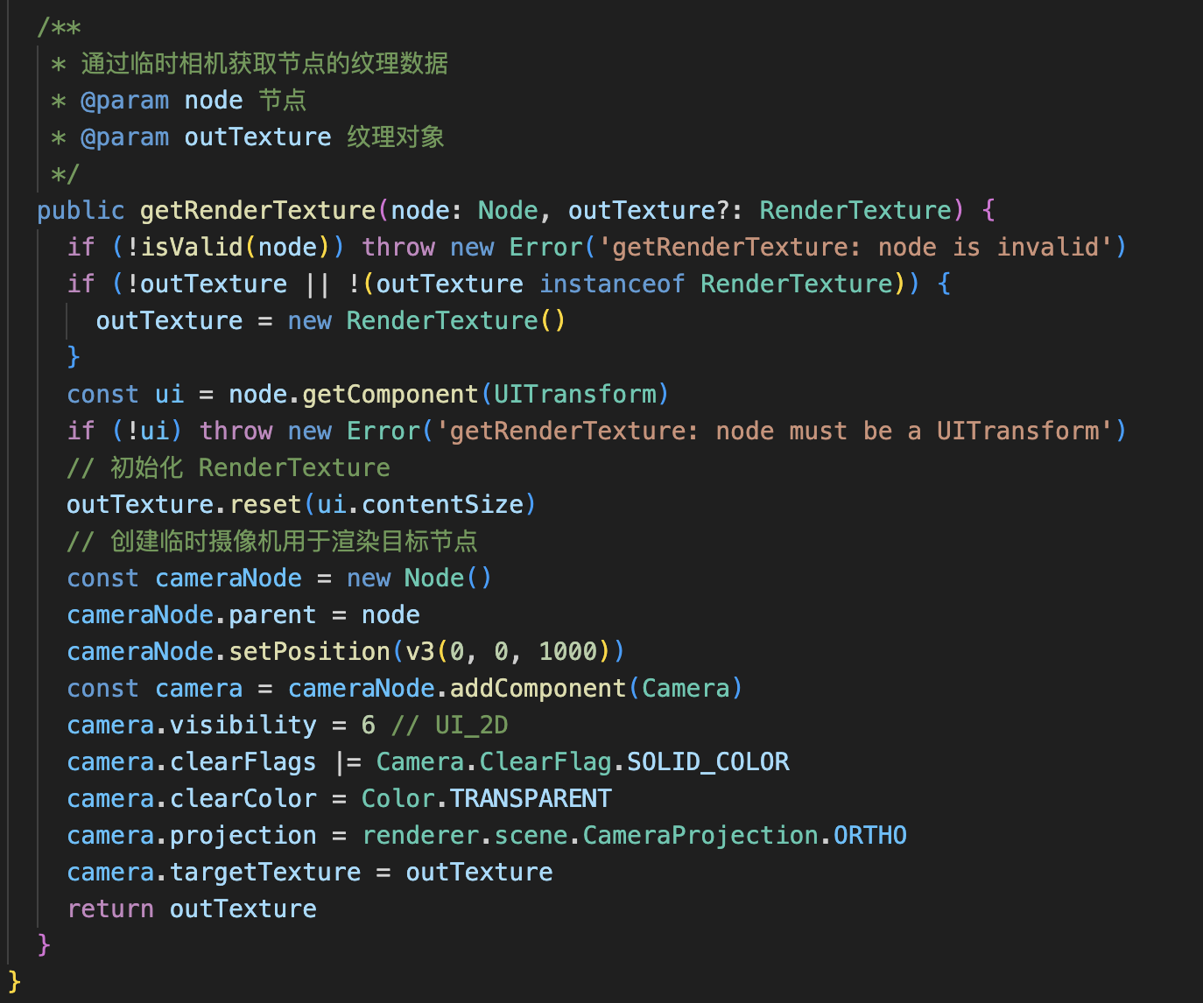Screen dimensions: 1203x1003
Task: Place cursor on the return keyword
Action: 110,909
